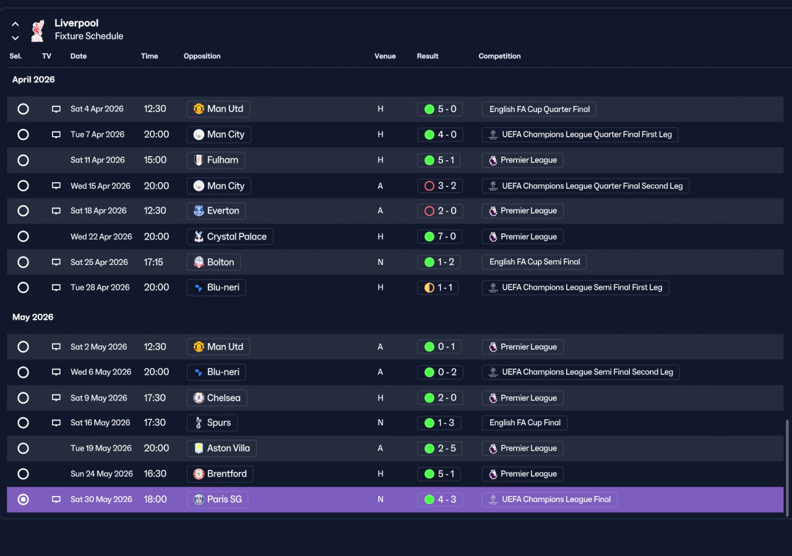Open the Aston Villa opposition button
792x556 pixels.
(222, 448)
